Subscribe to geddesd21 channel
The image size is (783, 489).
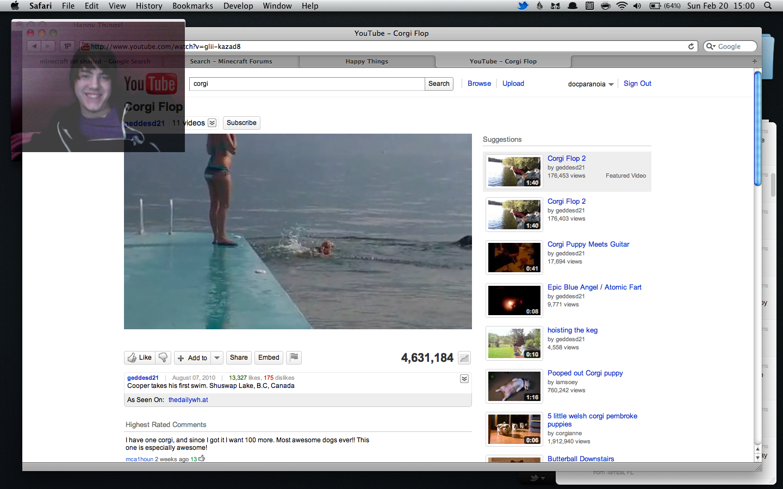coord(241,123)
